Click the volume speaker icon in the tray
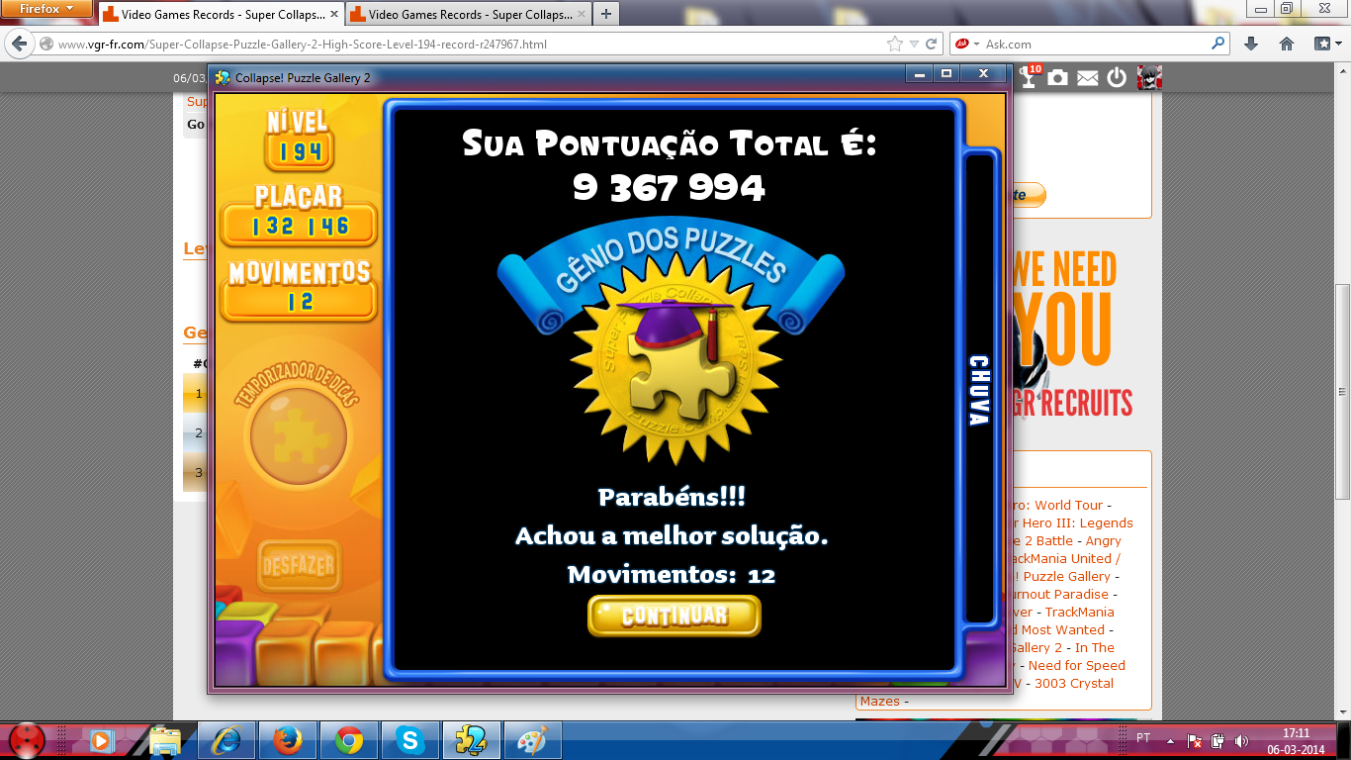 (1241, 740)
